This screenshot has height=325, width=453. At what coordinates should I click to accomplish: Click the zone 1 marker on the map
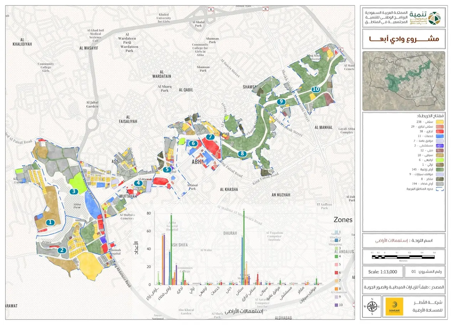coord(50,222)
